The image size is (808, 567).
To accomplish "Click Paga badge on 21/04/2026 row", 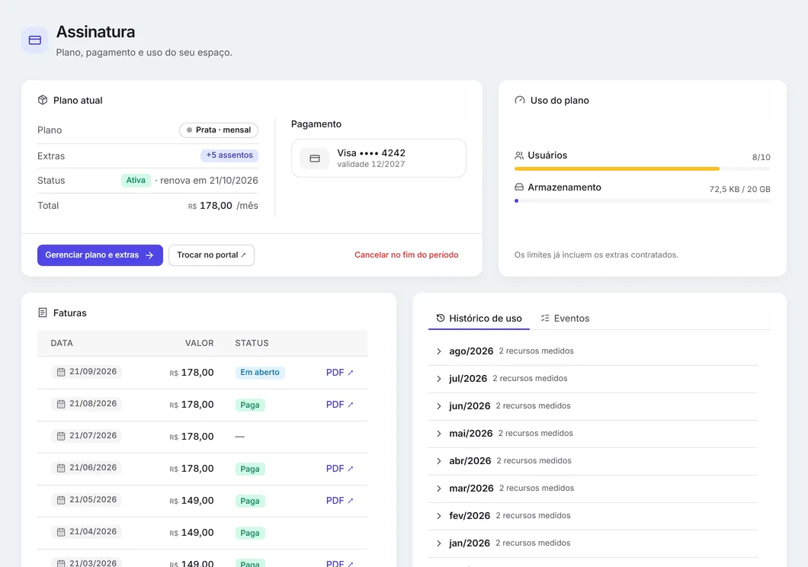I will [x=250, y=533].
